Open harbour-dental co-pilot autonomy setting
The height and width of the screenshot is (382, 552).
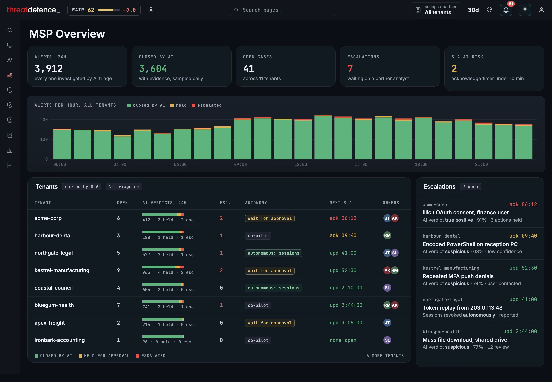pos(258,236)
